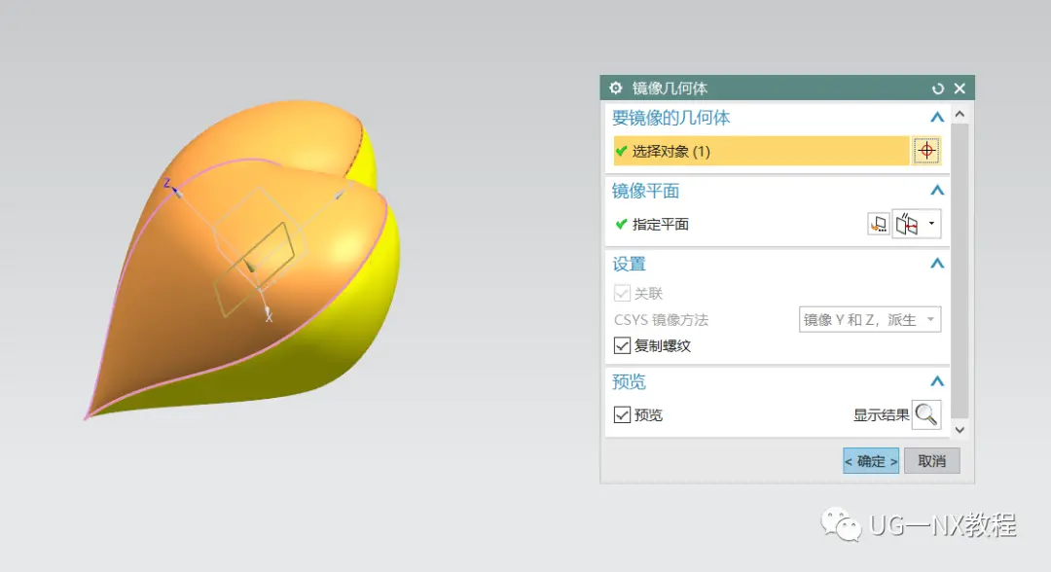1051x572 pixels.
Task: Click the X axis handle on the model
Action: (268, 313)
